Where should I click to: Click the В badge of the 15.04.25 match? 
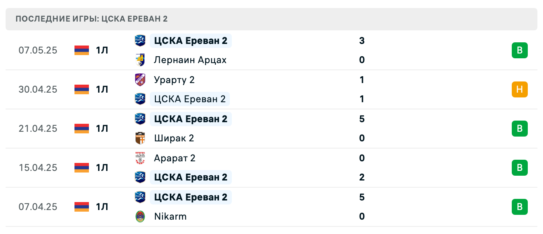pyautogui.click(x=519, y=167)
